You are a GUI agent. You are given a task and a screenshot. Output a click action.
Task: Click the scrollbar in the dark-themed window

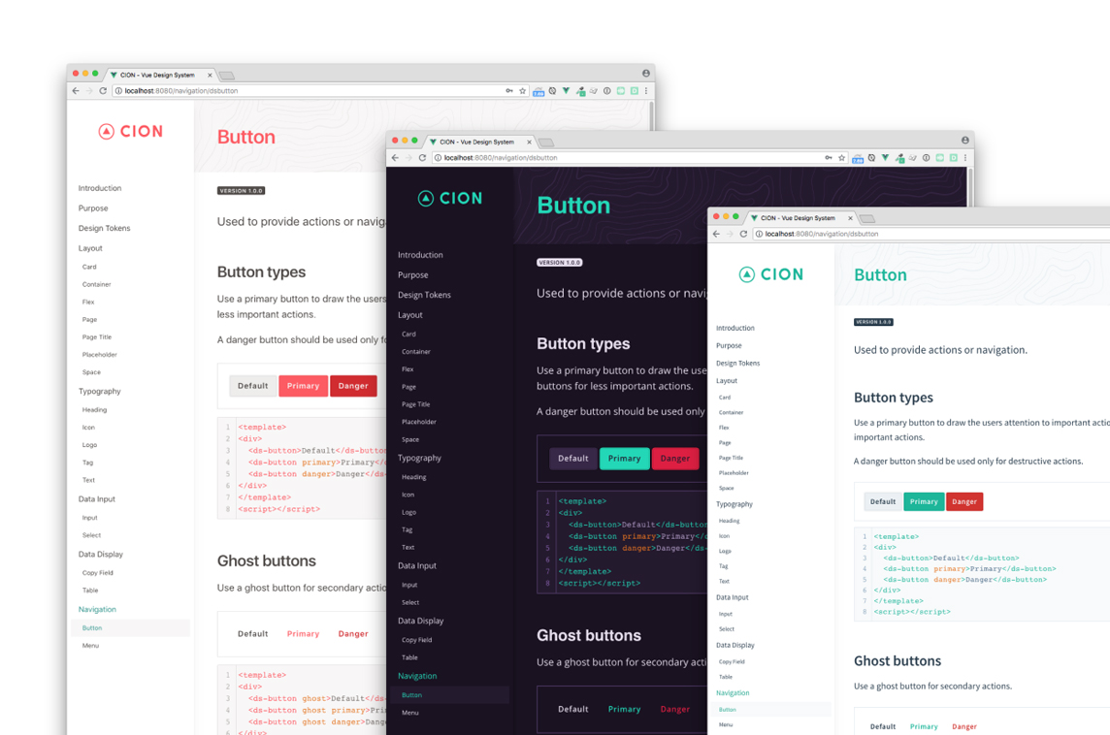tap(970, 186)
